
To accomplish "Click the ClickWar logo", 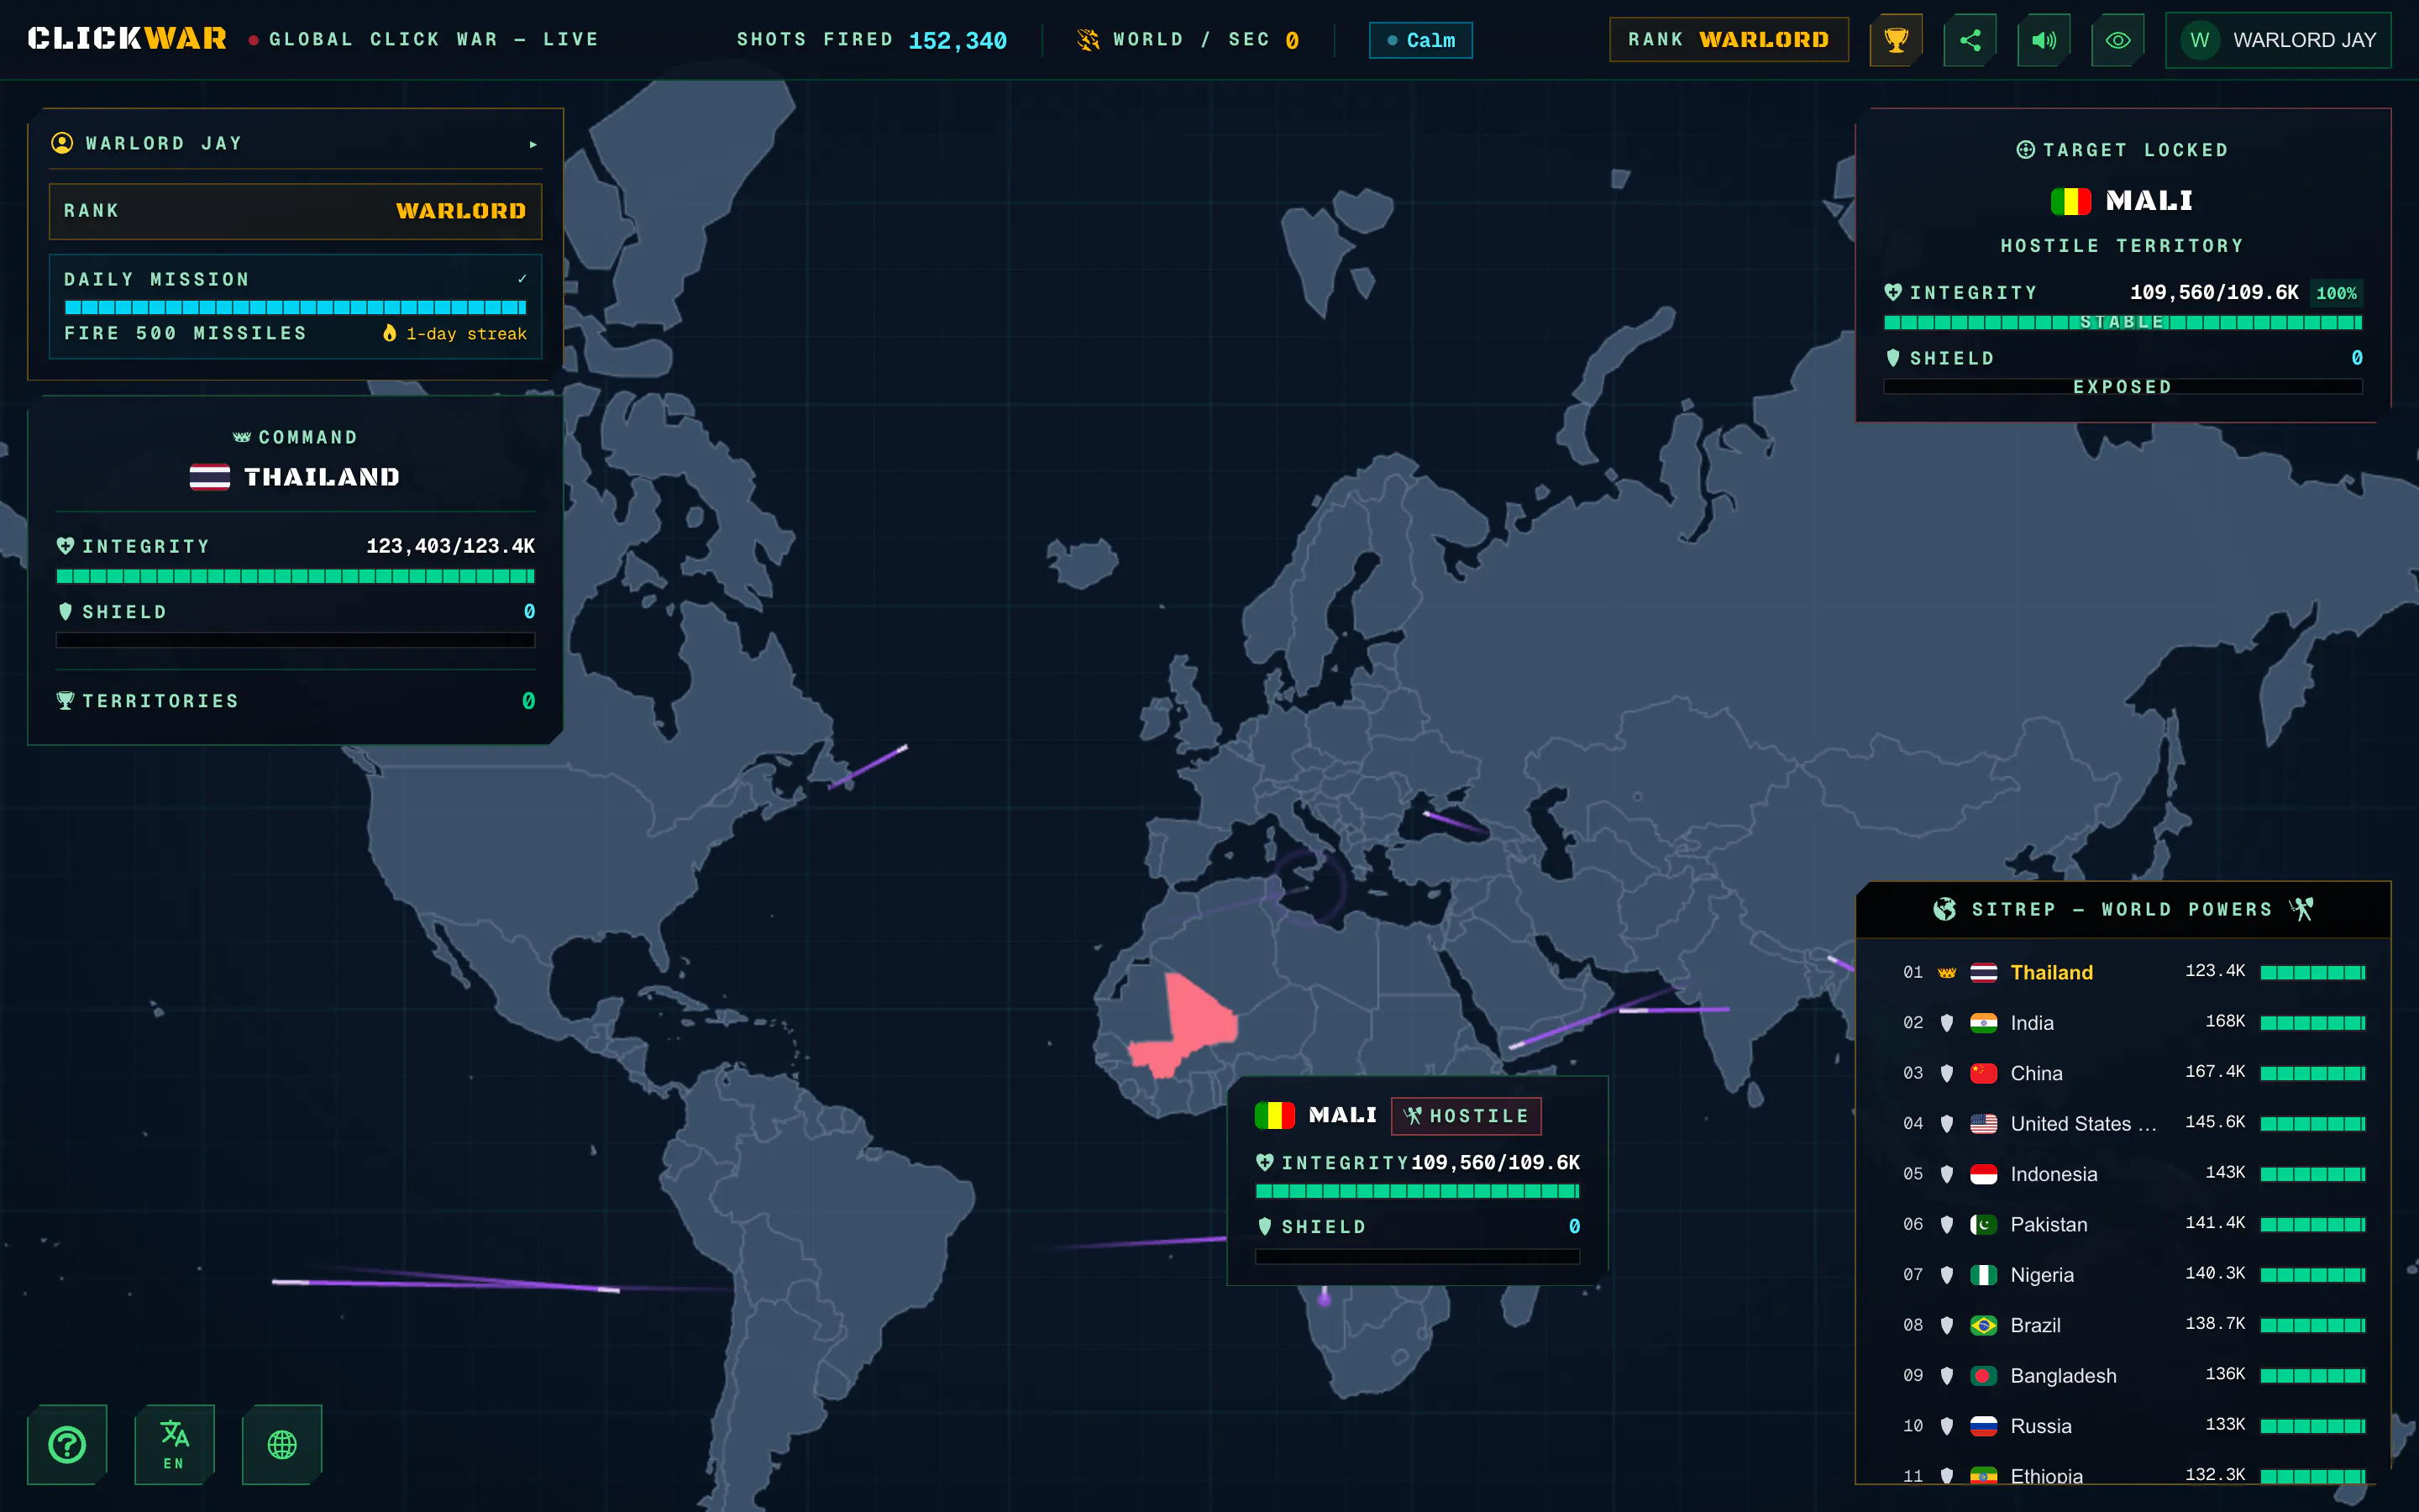I will 127,39.
